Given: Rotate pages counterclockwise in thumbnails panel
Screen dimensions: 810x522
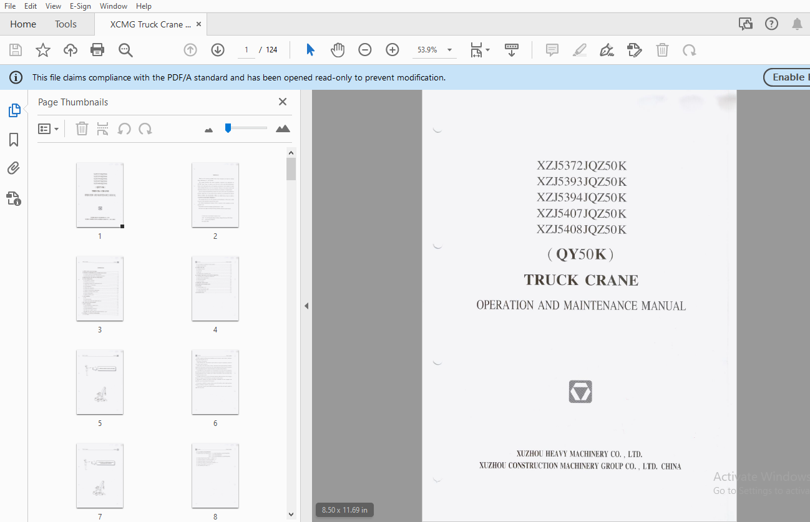Looking at the screenshot, I should [124, 128].
